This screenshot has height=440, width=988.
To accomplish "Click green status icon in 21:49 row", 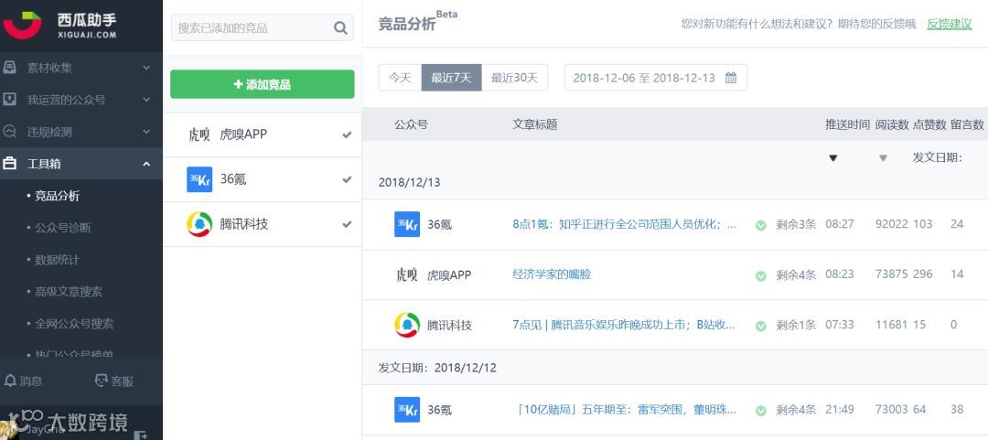I will click(760, 411).
